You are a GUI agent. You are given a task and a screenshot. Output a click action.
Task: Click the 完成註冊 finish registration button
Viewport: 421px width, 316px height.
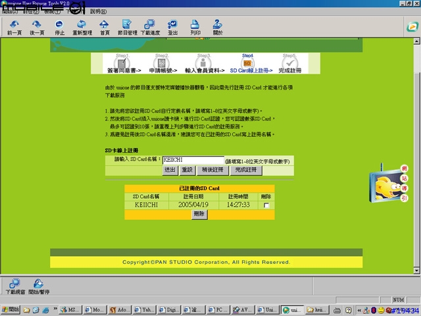[246, 170]
